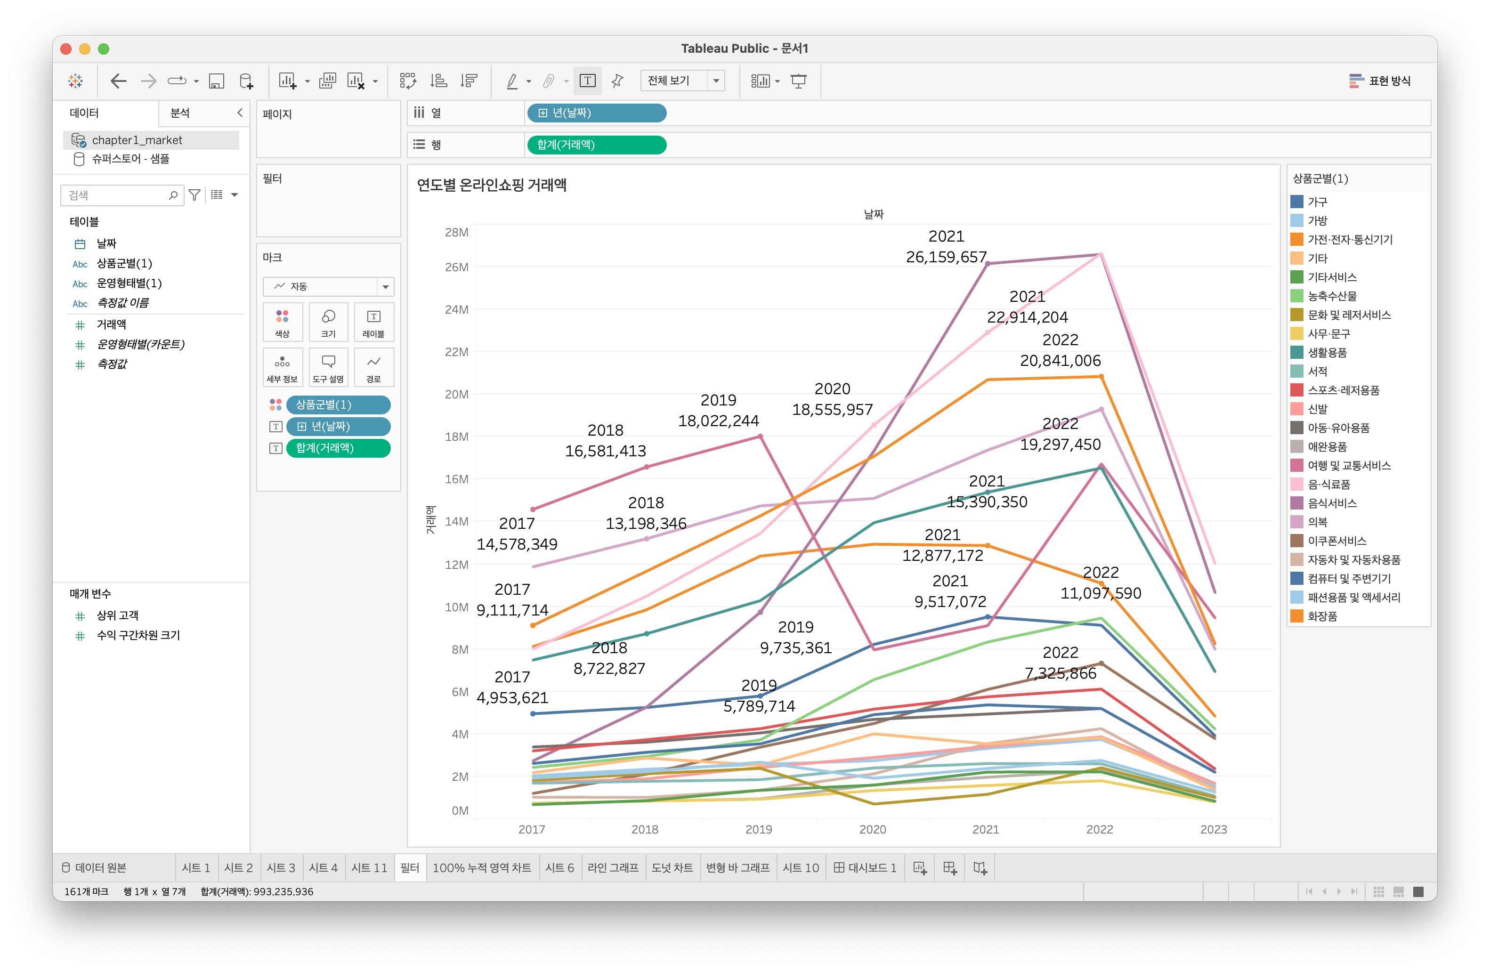1490x971 pixels.
Task: Click the new worksheet icon in tab bar
Action: pyautogui.click(x=920, y=868)
